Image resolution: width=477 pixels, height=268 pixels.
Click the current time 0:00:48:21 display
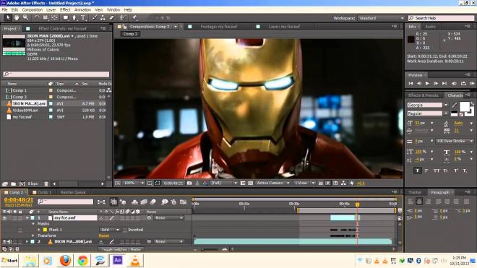[x=19, y=200]
